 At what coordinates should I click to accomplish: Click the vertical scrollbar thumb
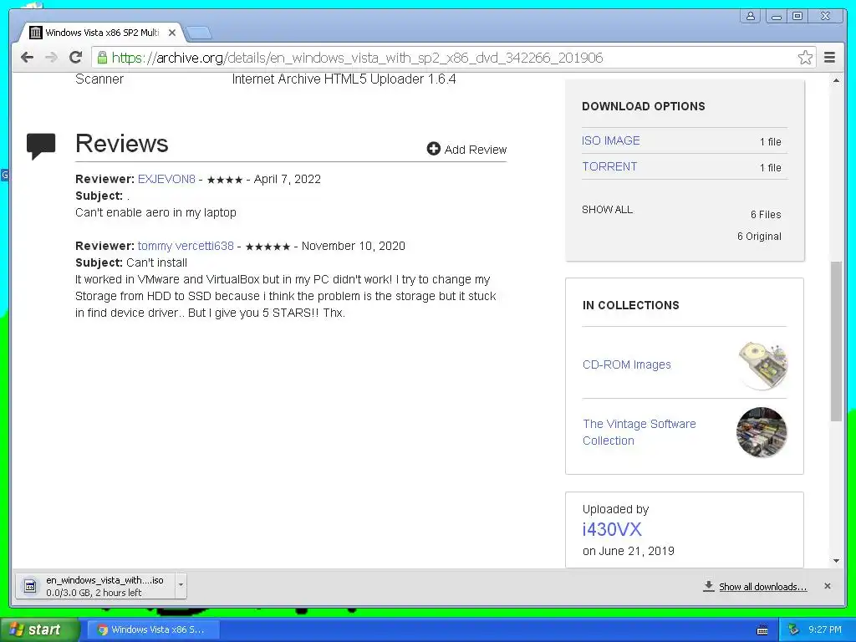[836, 341]
